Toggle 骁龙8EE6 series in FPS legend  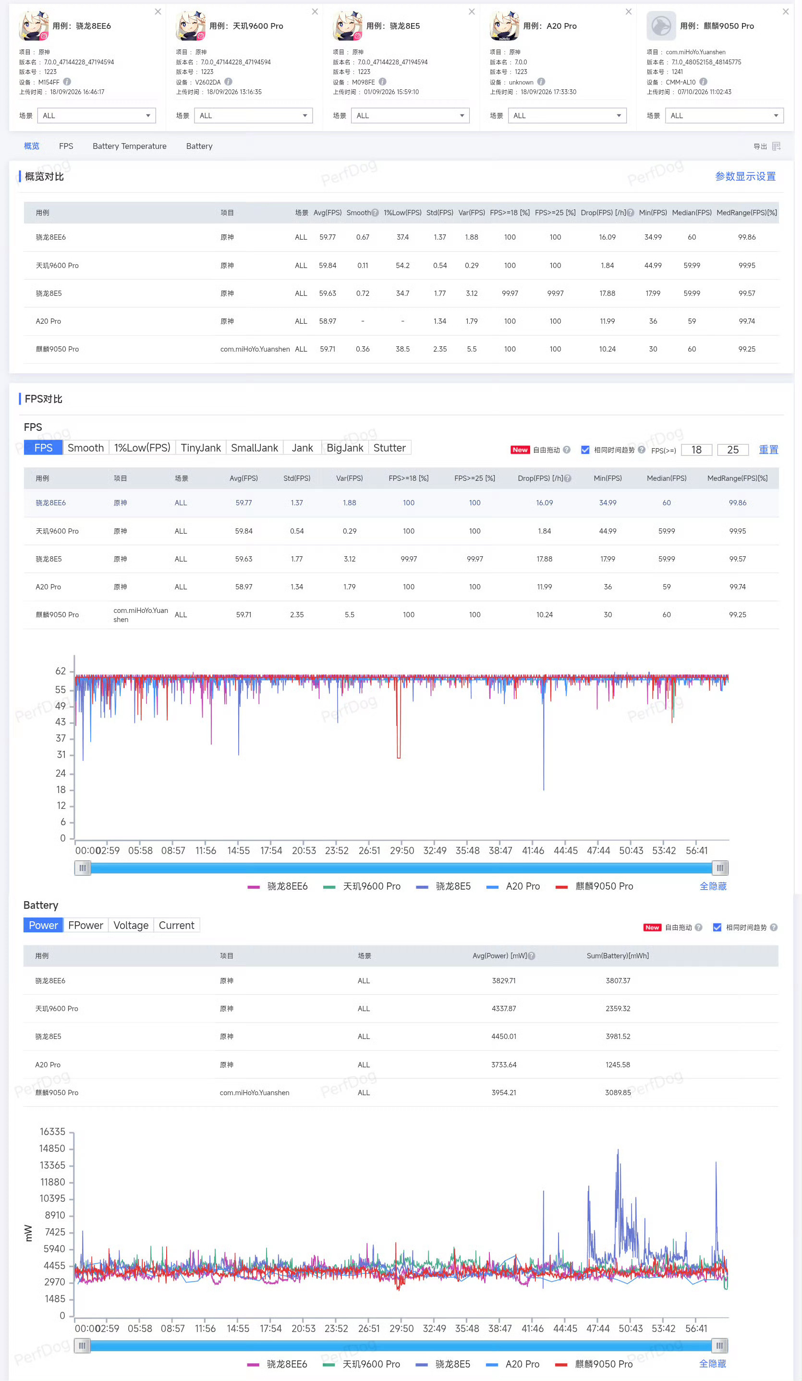pos(278,886)
